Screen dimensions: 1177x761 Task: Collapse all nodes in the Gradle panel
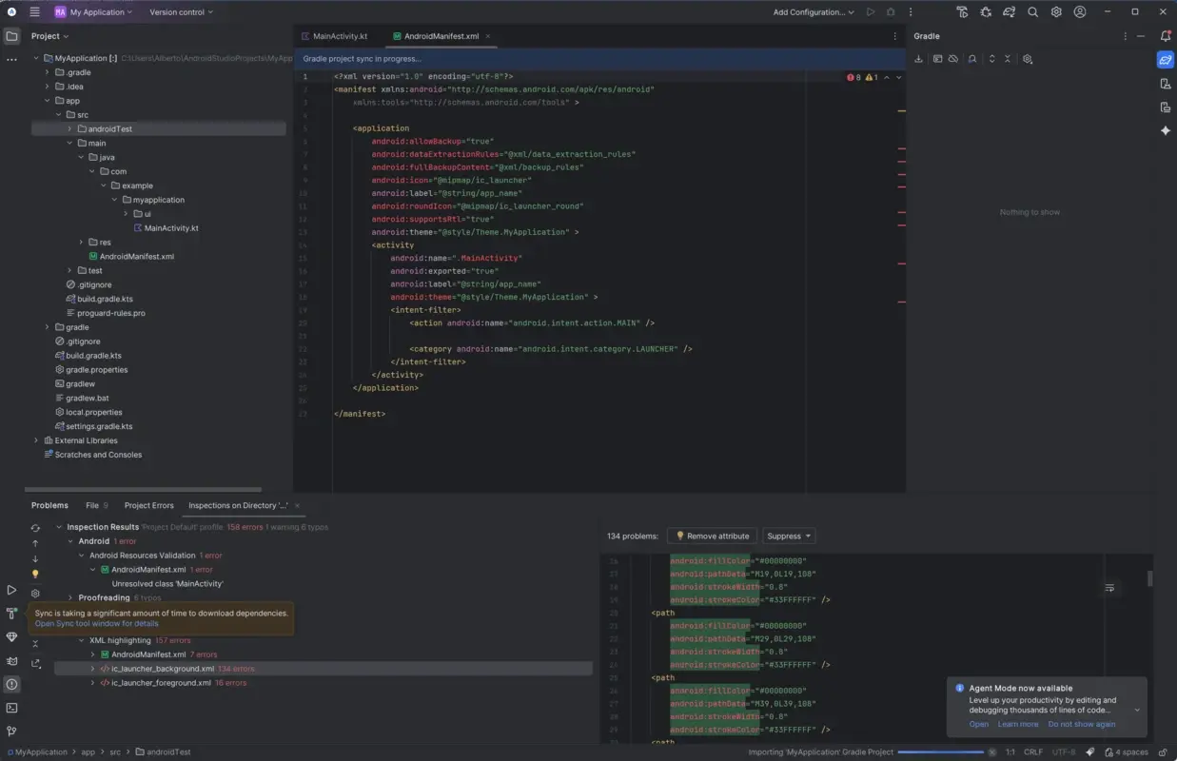[1008, 58]
